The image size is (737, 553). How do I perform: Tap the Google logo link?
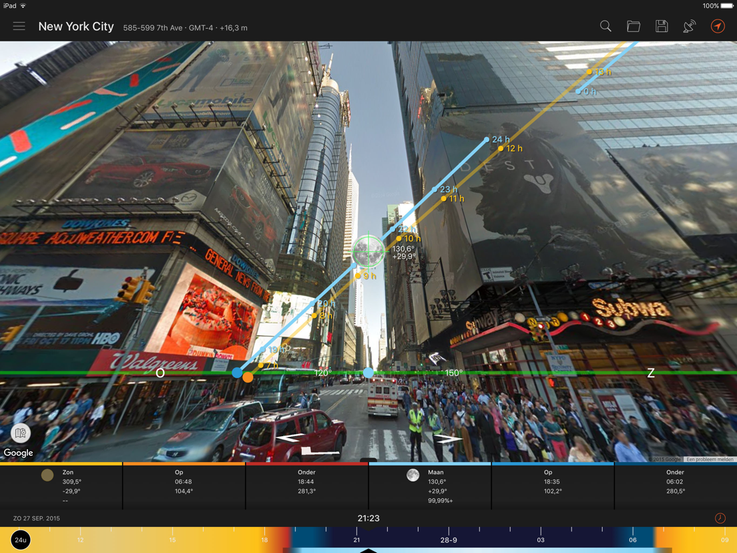(x=18, y=453)
